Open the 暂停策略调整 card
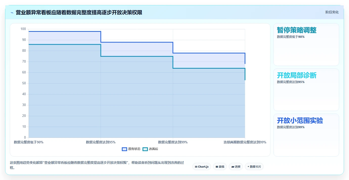The image size is (349, 180). (306, 44)
